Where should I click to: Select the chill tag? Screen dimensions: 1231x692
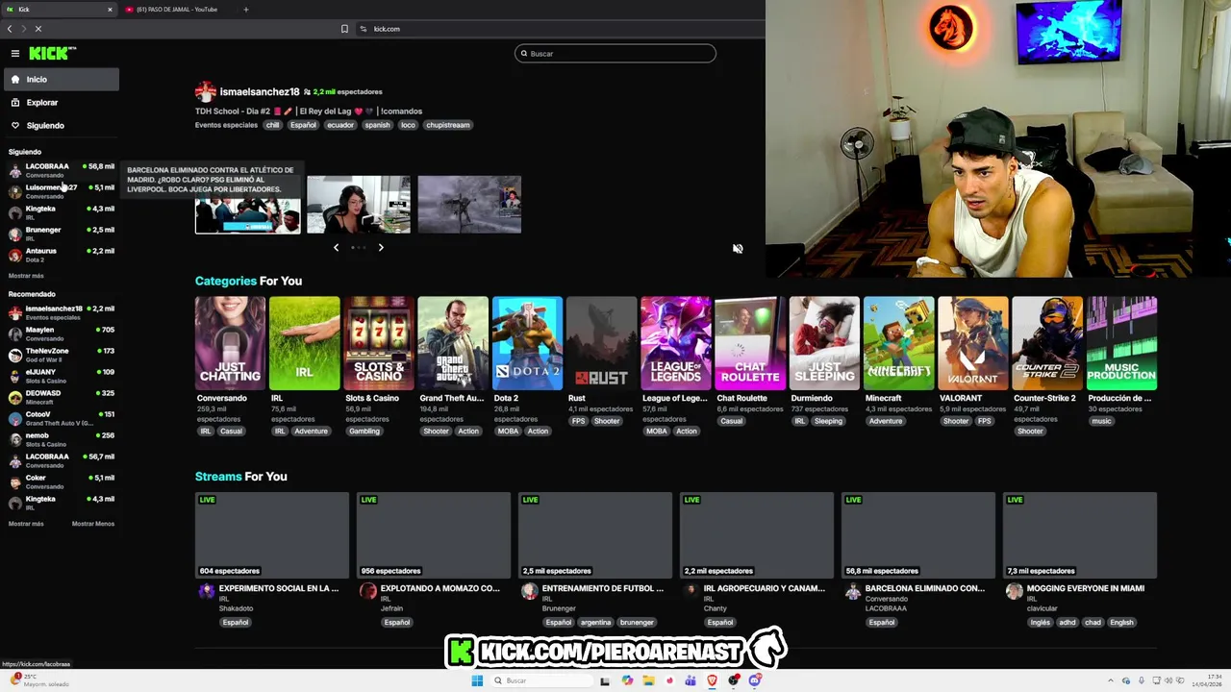pos(272,125)
